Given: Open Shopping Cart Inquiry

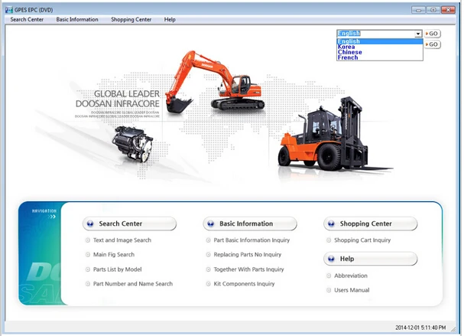Looking at the screenshot, I should [x=362, y=240].
